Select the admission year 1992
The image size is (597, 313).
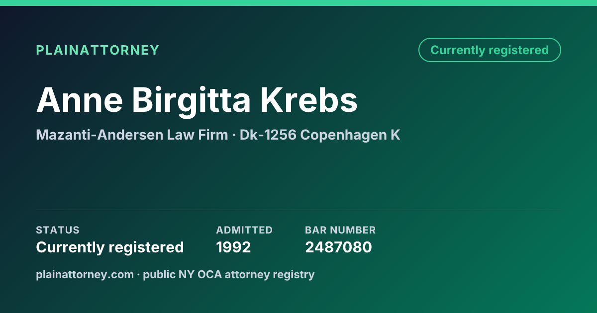click(233, 247)
